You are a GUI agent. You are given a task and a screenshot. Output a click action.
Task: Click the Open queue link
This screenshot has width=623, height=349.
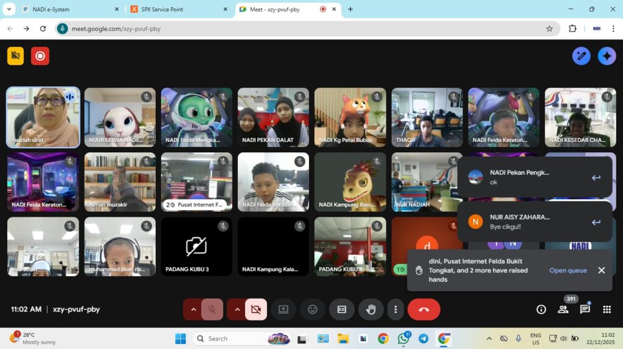[568, 271]
